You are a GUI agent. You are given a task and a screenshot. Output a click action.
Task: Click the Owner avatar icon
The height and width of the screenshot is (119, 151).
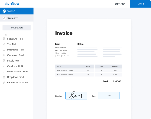(4, 11)
